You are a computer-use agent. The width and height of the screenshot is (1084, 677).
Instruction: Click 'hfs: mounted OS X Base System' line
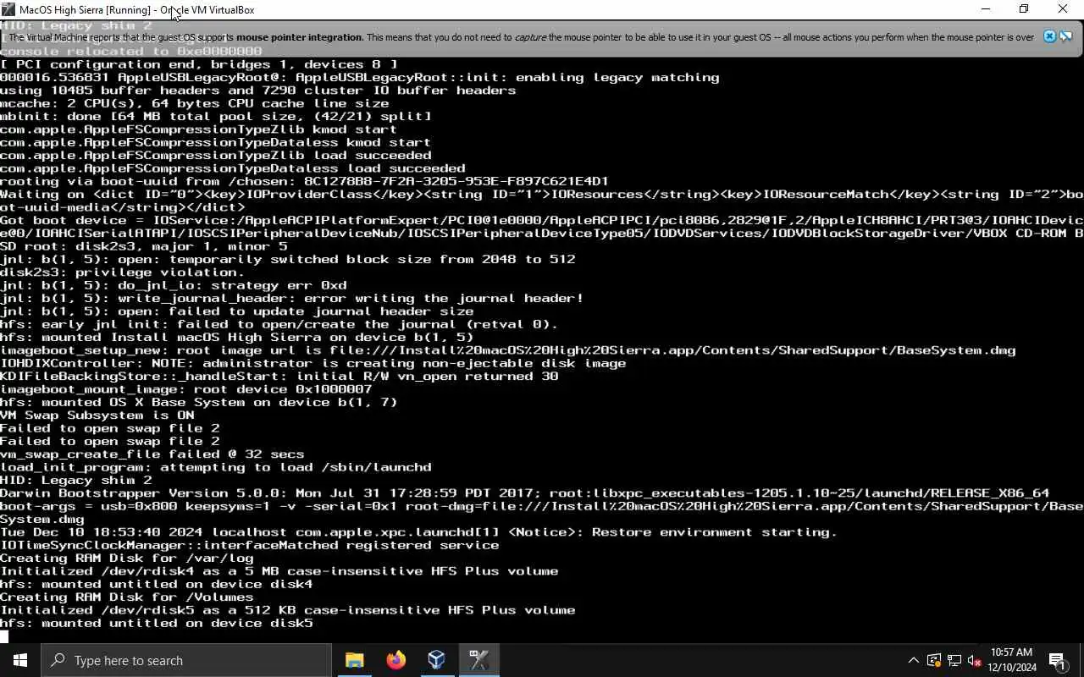click(198, 402)
